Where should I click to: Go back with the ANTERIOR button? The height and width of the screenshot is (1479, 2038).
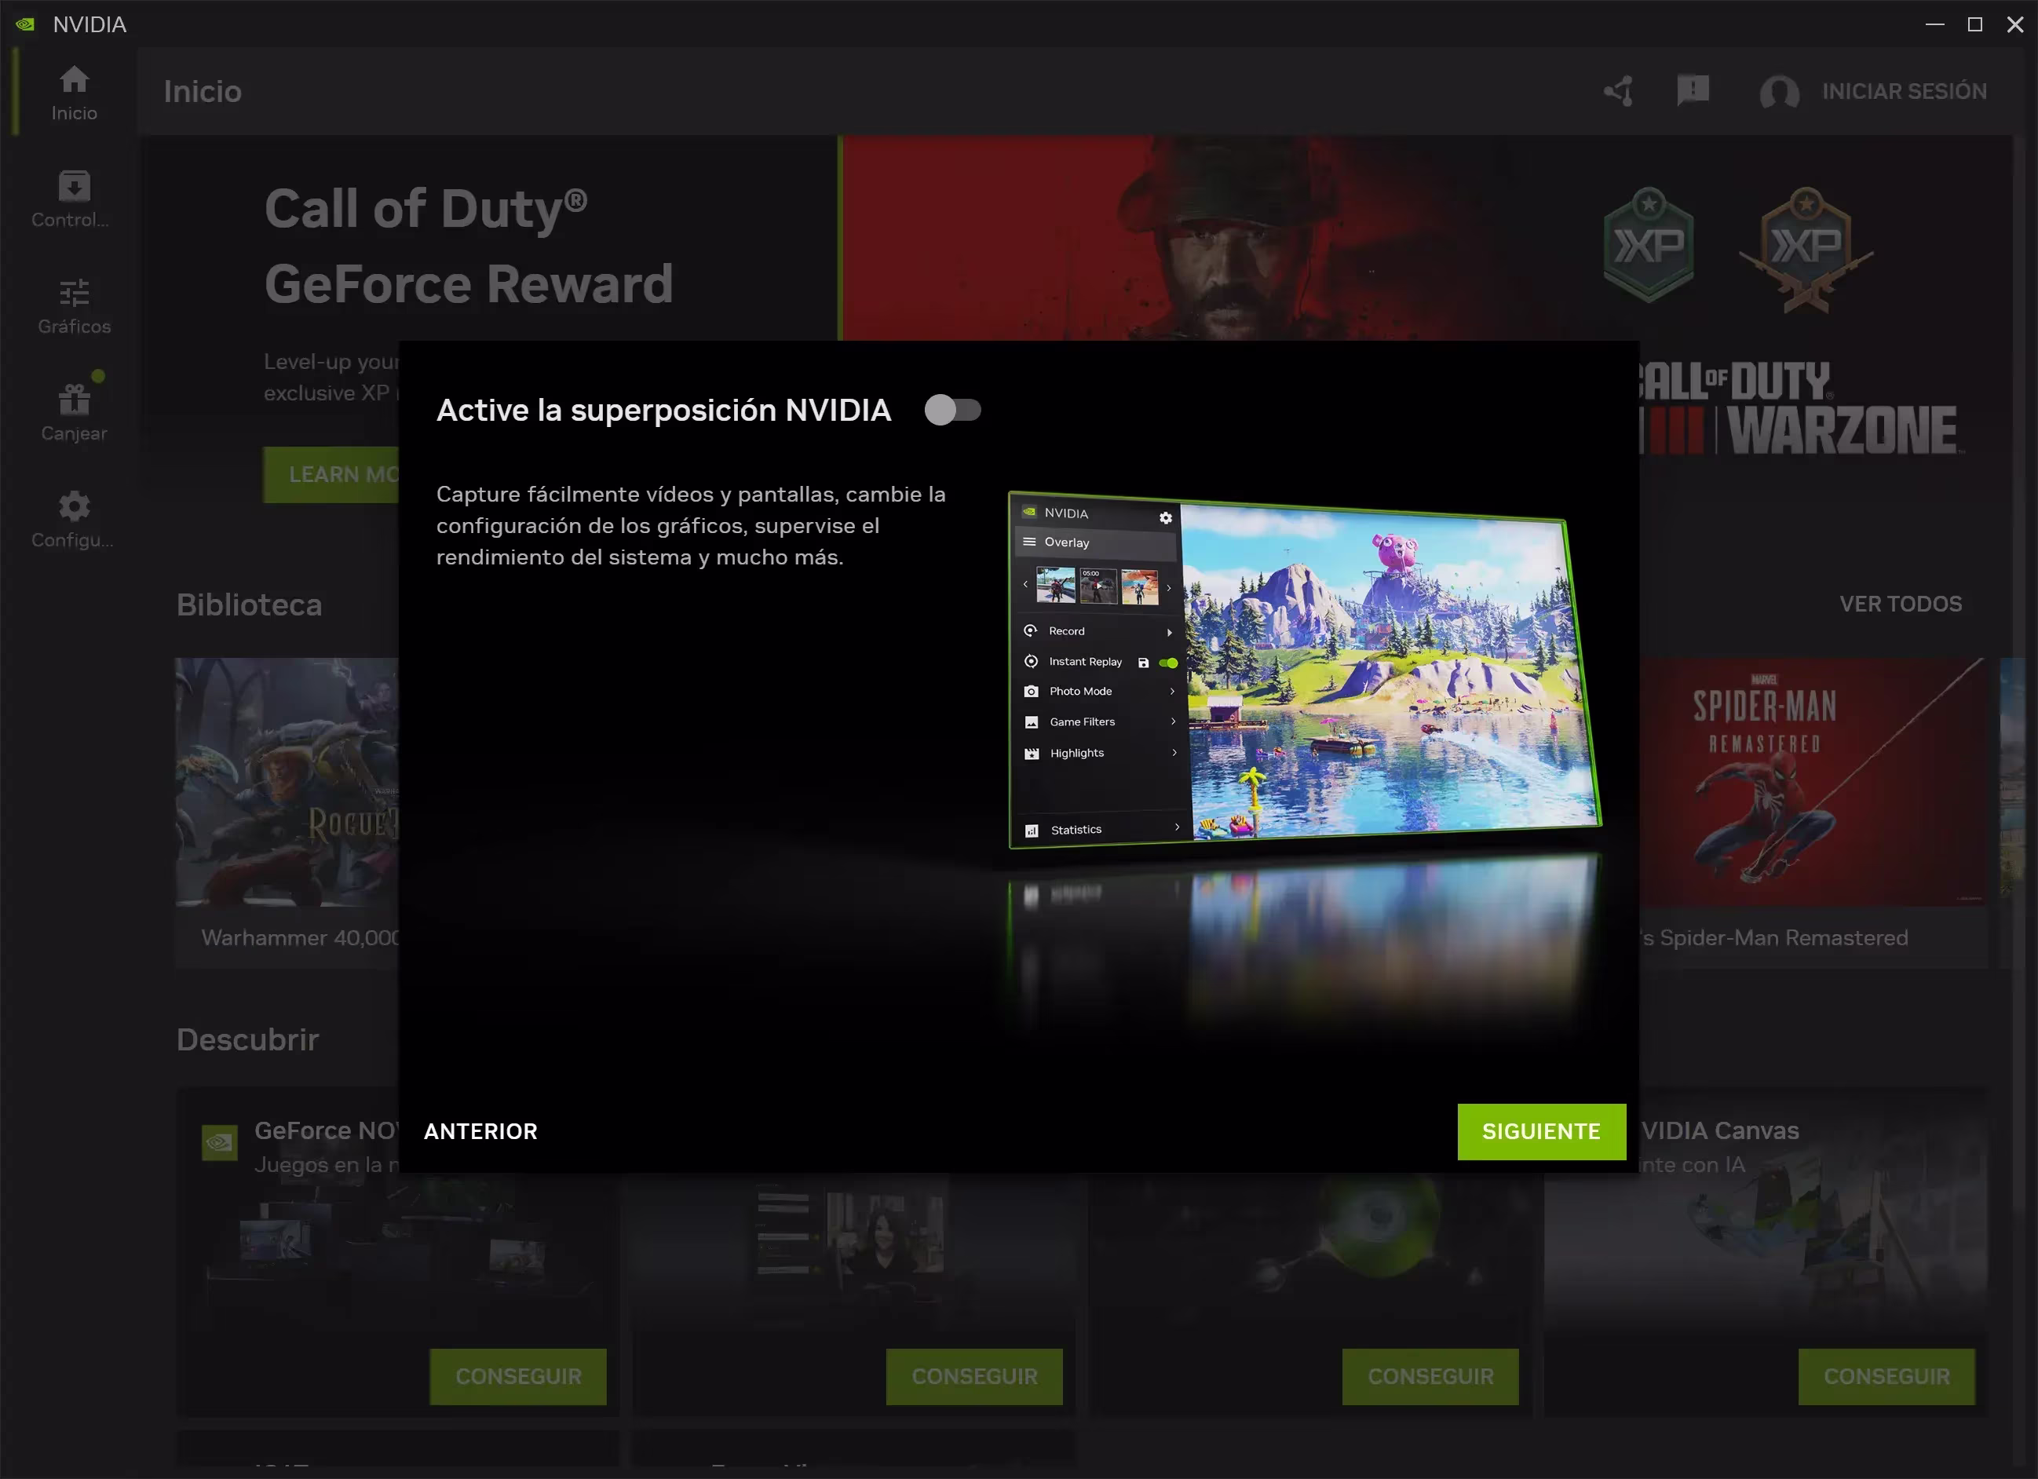click(480, 1131)
